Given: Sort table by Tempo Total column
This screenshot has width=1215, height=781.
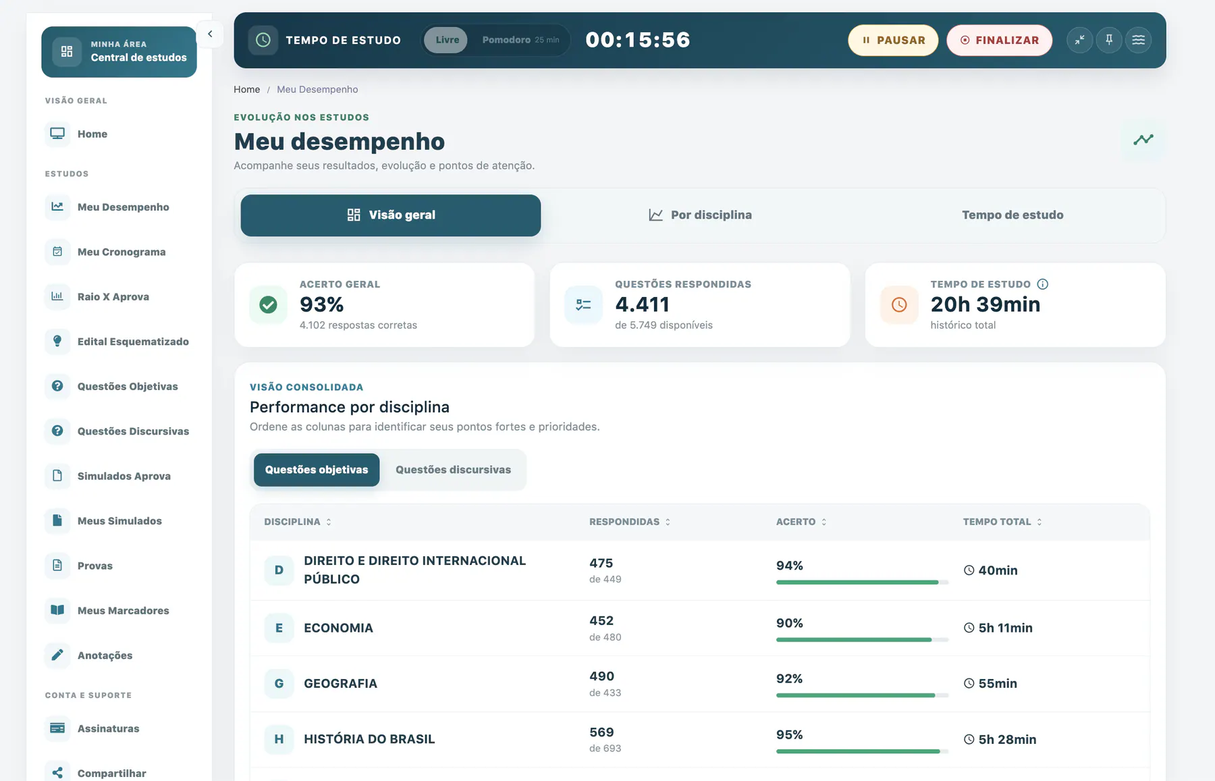Looking at the screenshot, I should tap(1002, 522).
